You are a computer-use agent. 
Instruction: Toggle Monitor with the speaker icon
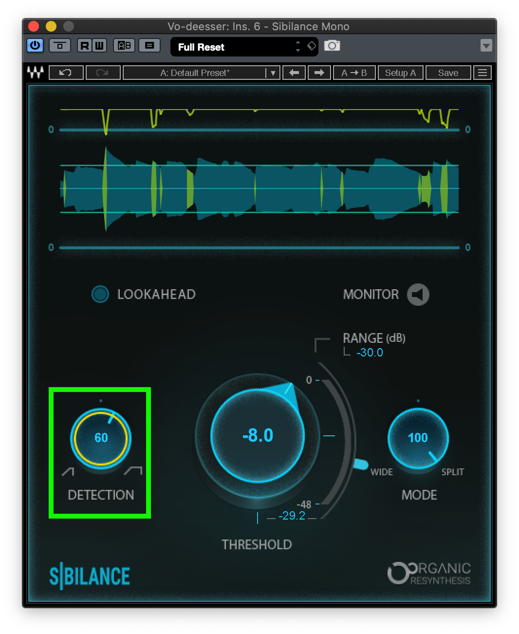pos(417,294)
